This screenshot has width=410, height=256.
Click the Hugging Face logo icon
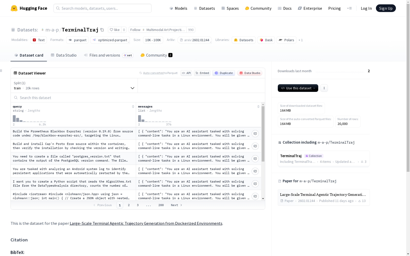(14, 8)
